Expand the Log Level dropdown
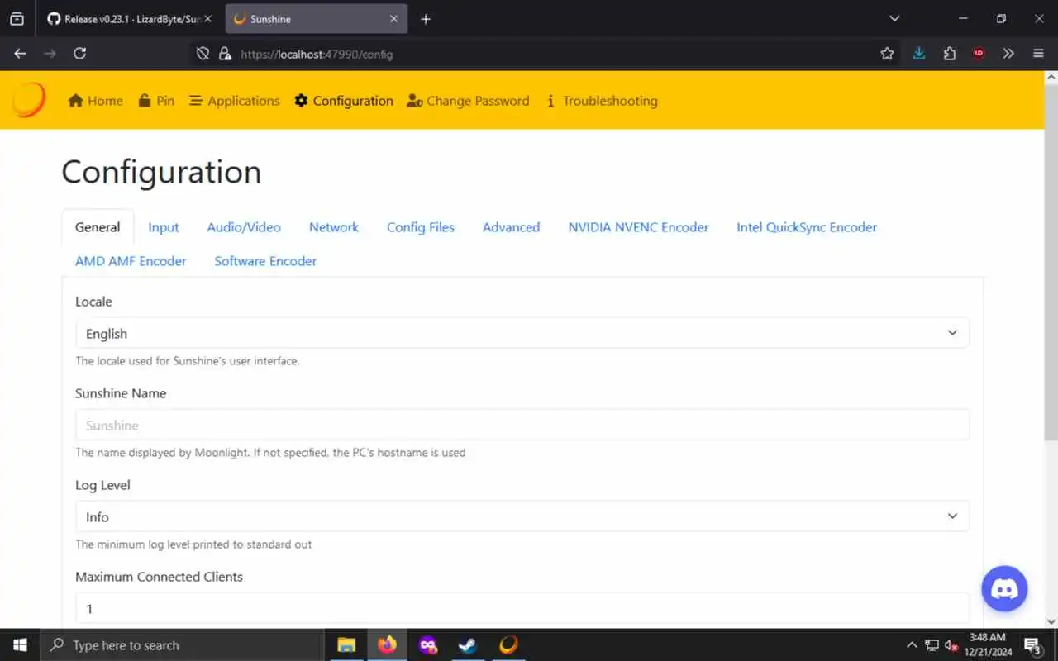The image size is (1058, 661). coord(522,516)
